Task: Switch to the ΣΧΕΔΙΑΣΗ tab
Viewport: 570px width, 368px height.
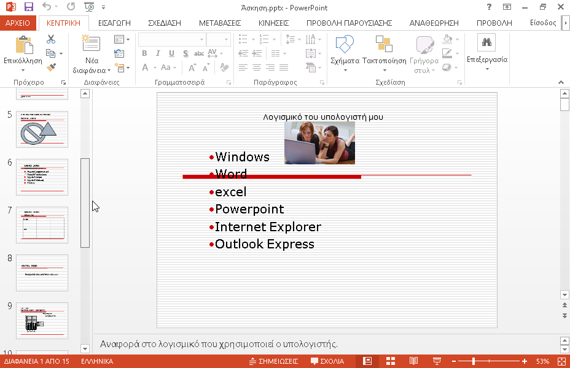Action: [x=165, y=23]
